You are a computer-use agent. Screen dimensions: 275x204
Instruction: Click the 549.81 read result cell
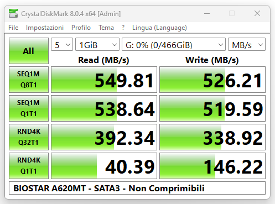pyautogui.click(x=104, y=80)
